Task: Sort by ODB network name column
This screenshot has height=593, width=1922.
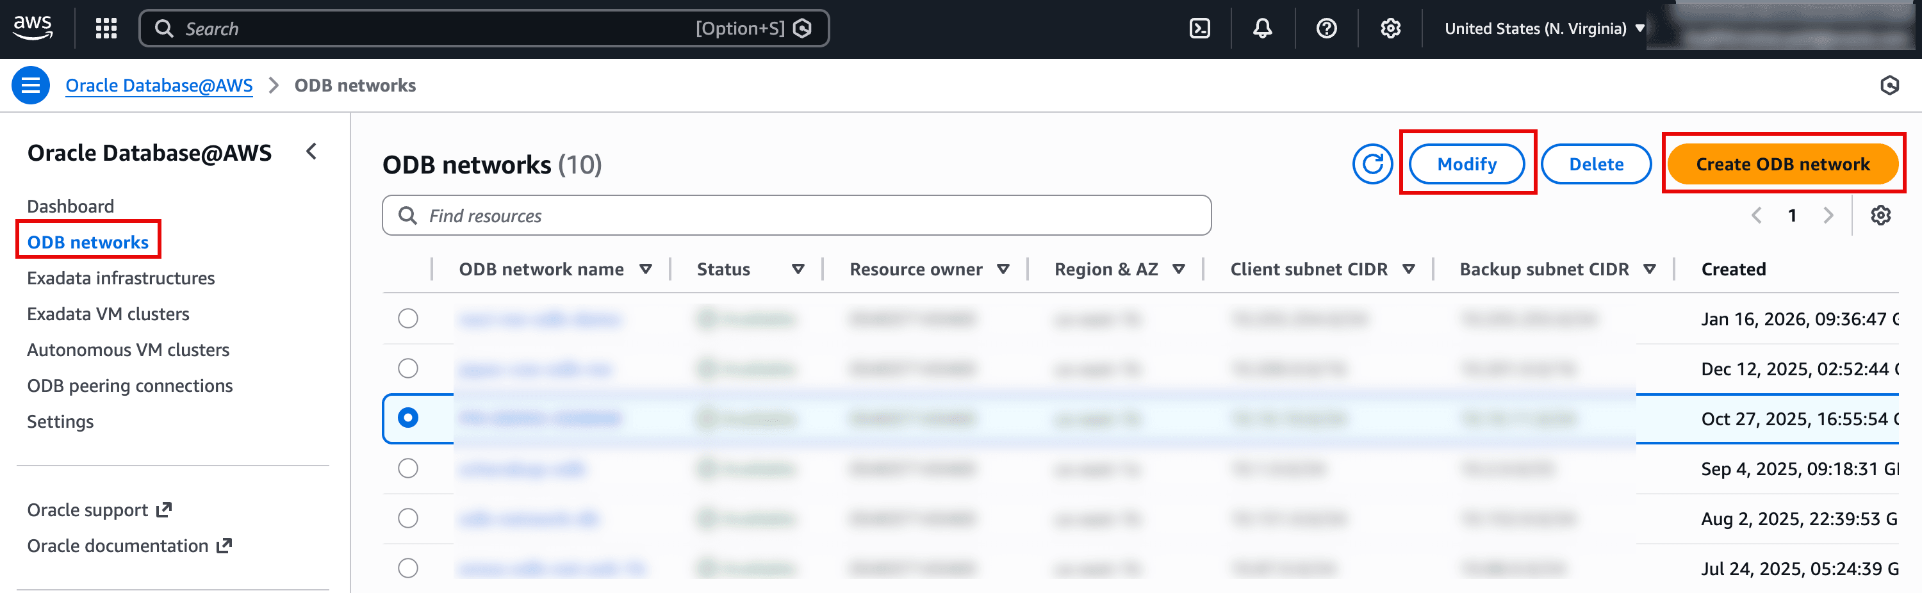Action: [646, 269]
